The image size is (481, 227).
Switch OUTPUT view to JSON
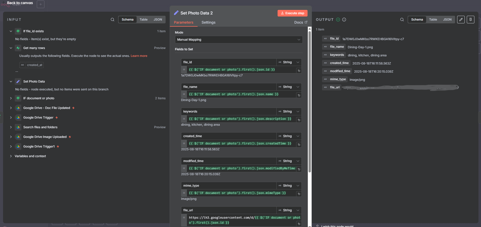[x=447, y=20]
